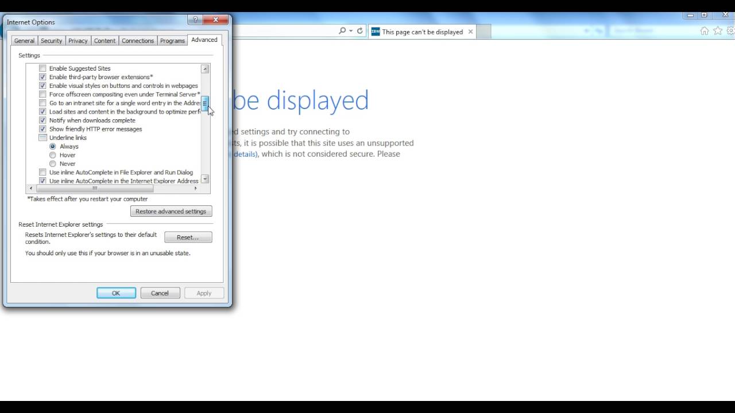Check Go to an intranet site option
This screenshot has width=735, height=413.
tap(42, 103)
